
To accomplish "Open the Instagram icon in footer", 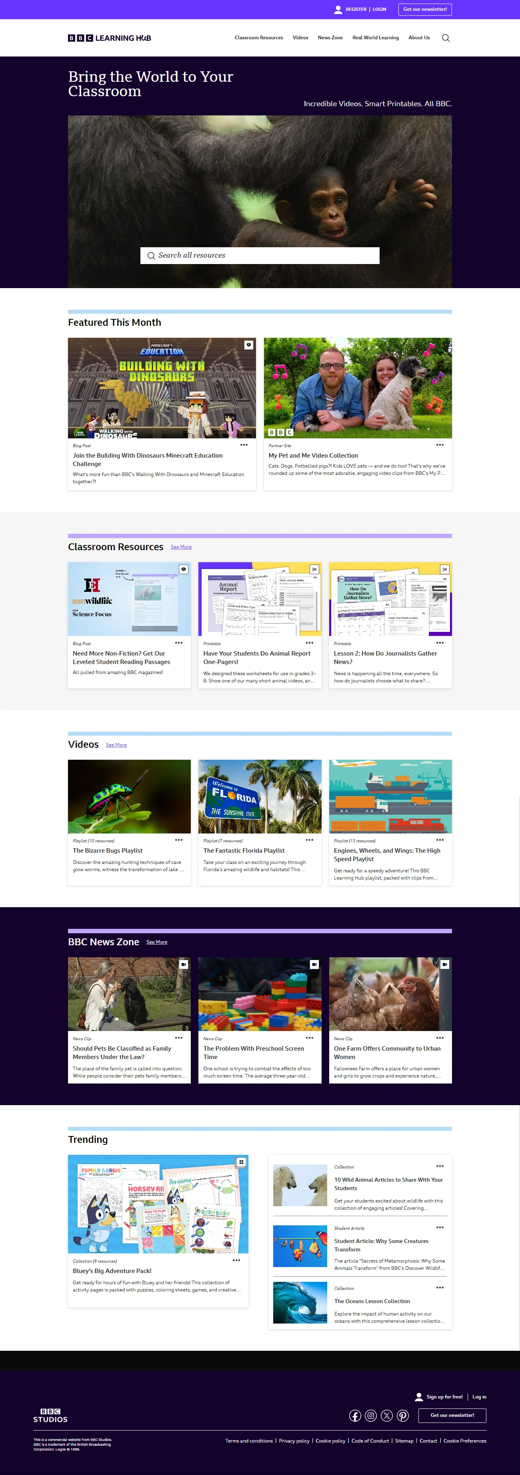I will [371, 1415].
